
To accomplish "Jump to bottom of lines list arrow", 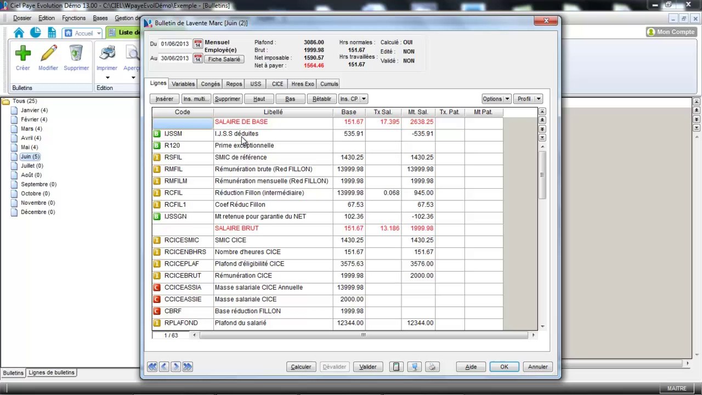I will [542, 137].
